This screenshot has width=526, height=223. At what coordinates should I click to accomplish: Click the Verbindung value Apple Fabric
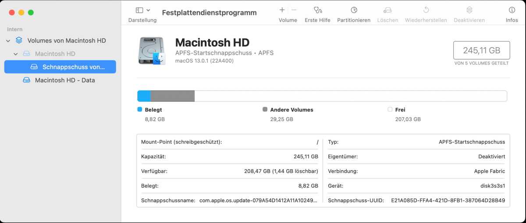pos(490,171)
